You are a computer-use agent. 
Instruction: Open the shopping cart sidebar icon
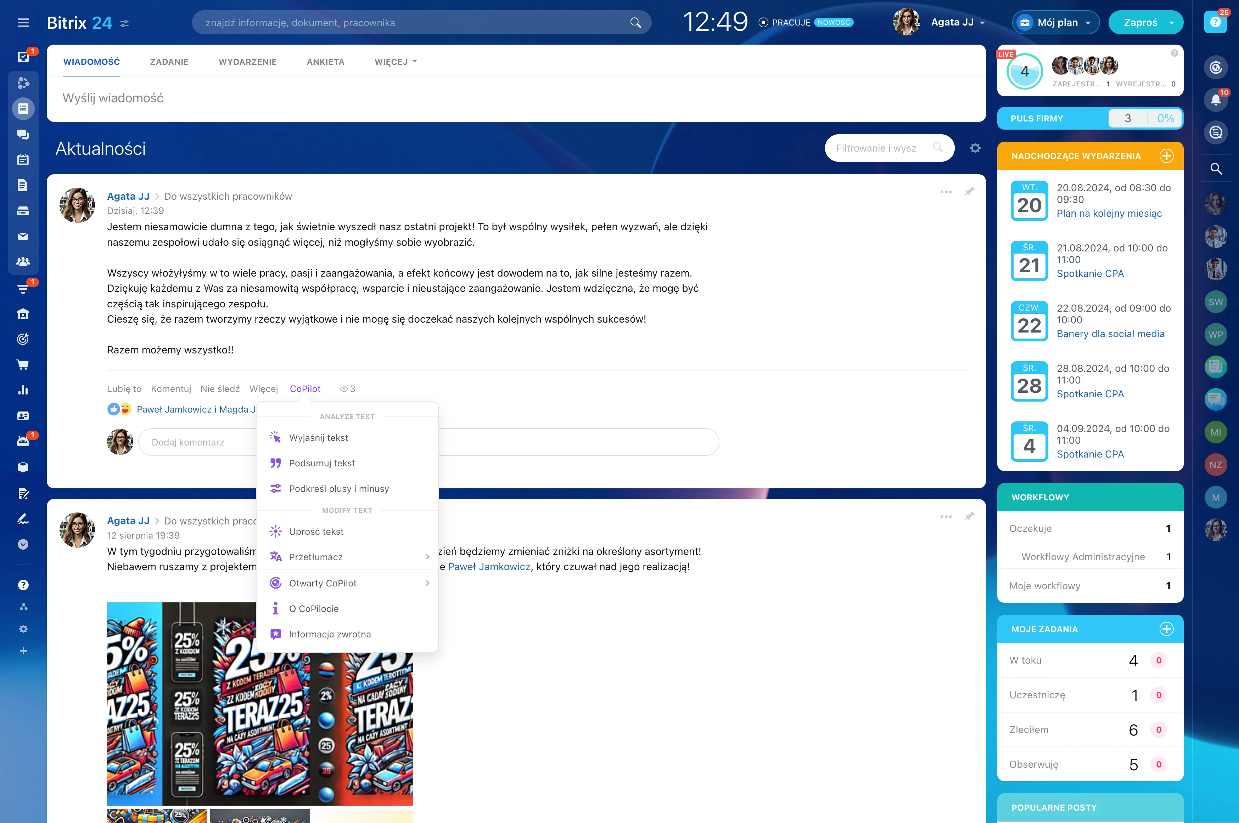pos(23,364)
